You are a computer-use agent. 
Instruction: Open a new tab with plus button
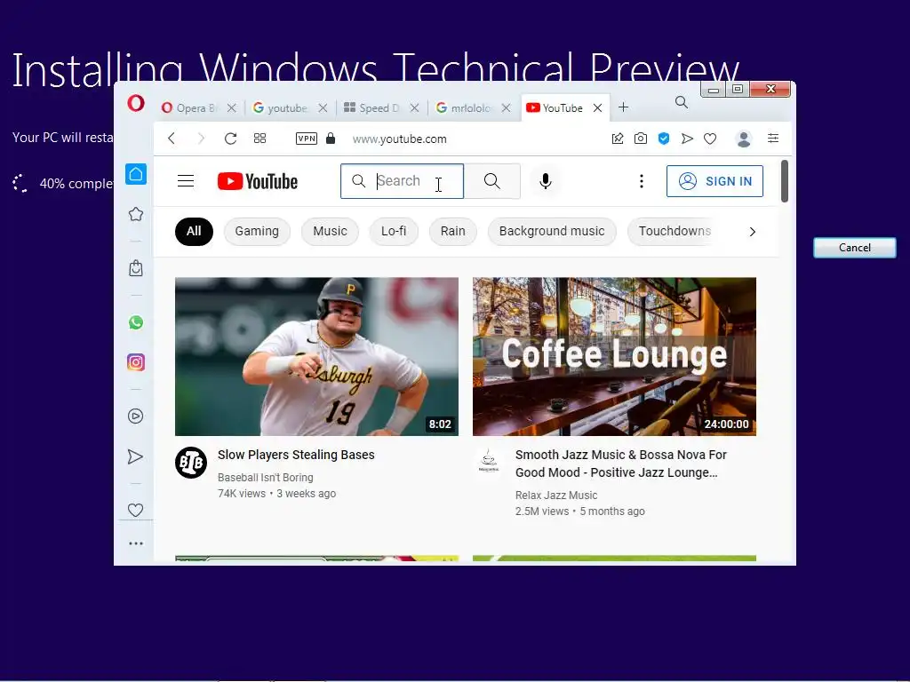[x=623, y=107]
